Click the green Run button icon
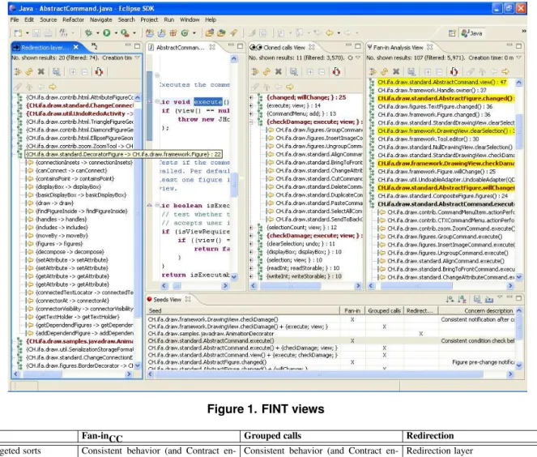 coord(107,33)
